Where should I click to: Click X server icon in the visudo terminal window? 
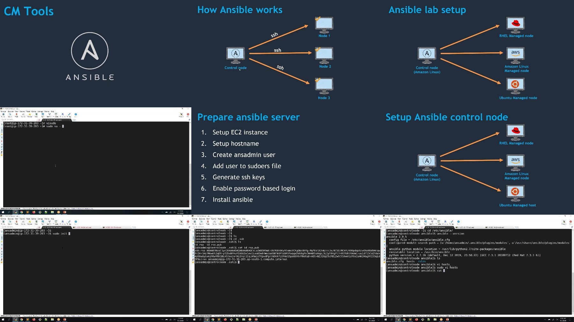pyautogui.click(x=181, y=115)
